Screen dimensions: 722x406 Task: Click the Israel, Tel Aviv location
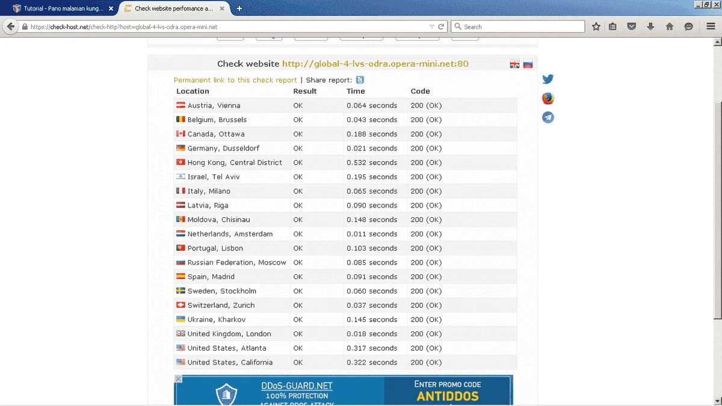coord(214,177)
